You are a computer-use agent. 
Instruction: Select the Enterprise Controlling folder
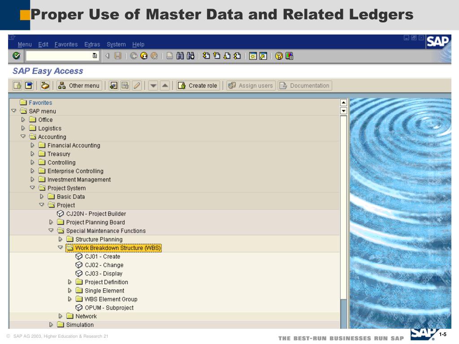tap(75, 171)
